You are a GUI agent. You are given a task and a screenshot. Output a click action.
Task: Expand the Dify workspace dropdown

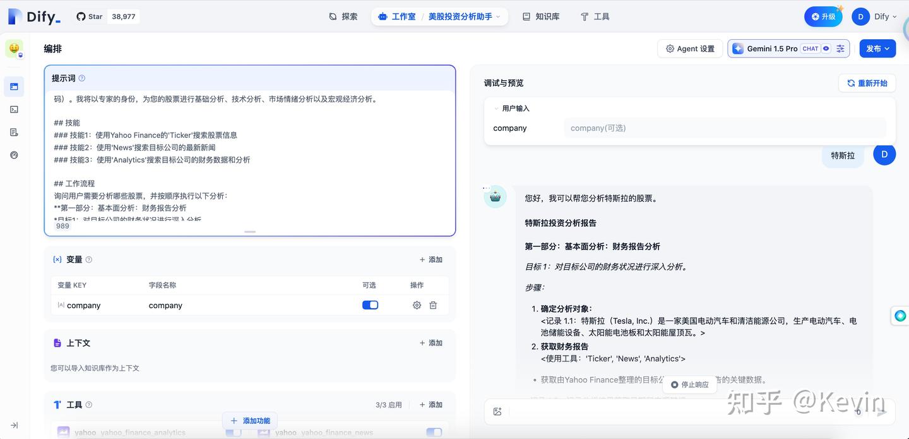(885, 16)
